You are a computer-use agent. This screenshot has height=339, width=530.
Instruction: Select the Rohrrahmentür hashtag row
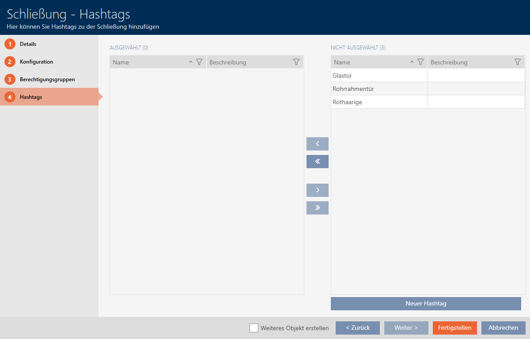[x=379, y=89]
